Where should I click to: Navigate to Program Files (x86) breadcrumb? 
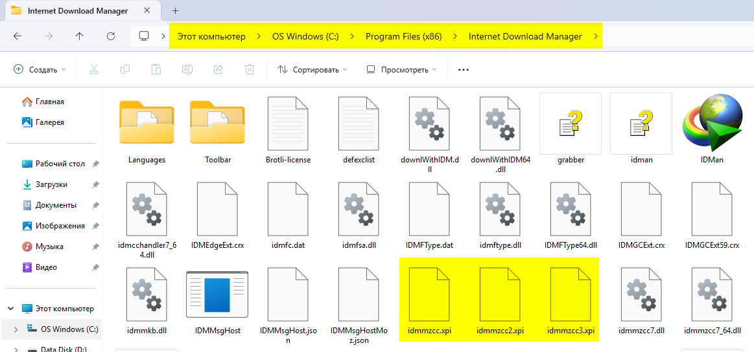(403, 36)
